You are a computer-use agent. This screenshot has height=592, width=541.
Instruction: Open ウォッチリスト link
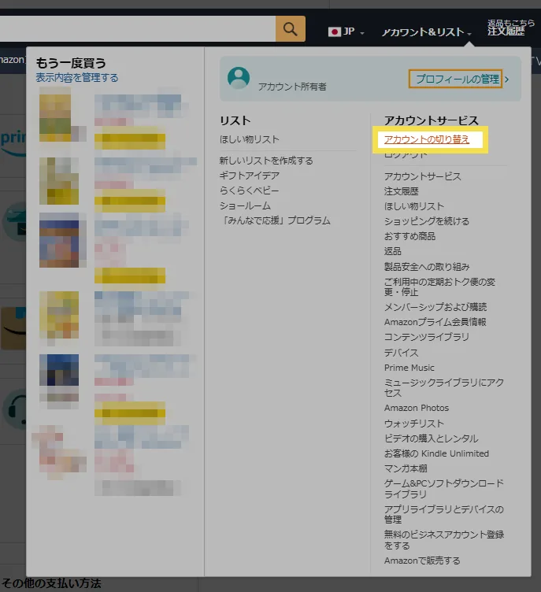point(414,424)
